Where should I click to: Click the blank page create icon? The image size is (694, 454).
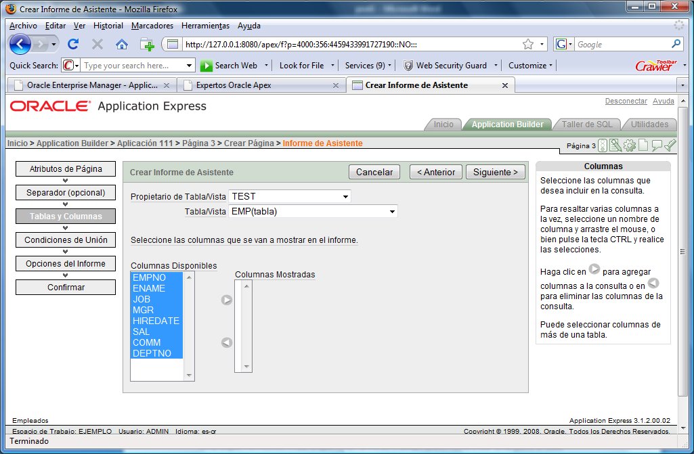pos(643,145)
